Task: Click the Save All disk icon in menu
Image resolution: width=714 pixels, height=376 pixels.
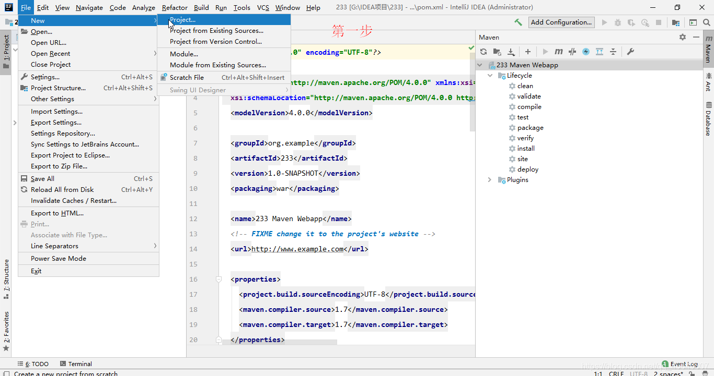Action: (x=24, y=178)
